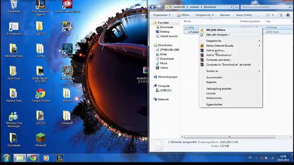Choose Compress and email...
The height and width of the screenshot is (165, 294).
(231, 60)
